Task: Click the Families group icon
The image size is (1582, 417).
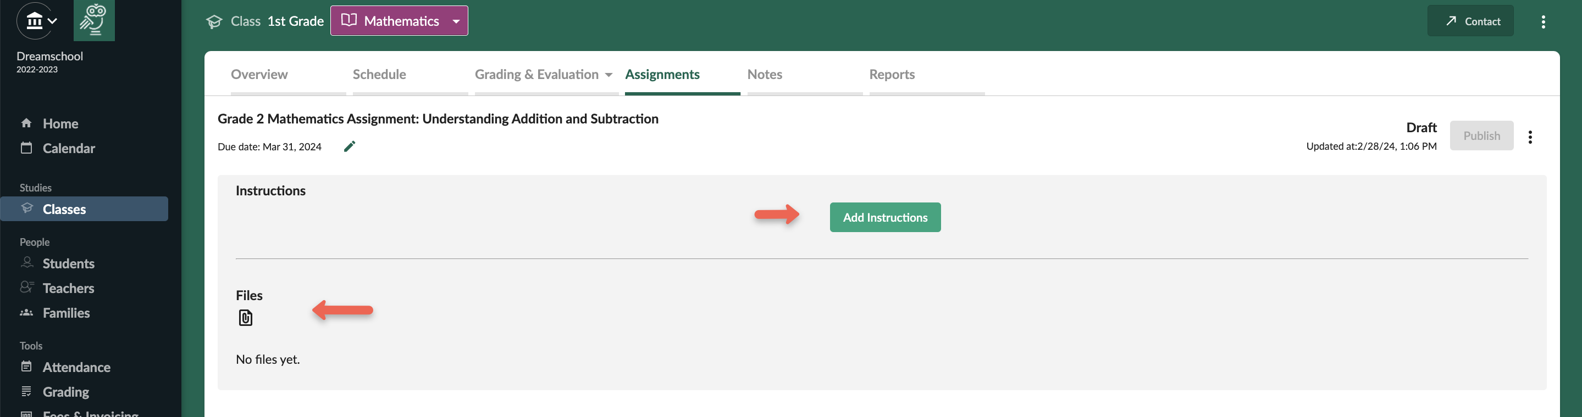Action: [26, 312]
